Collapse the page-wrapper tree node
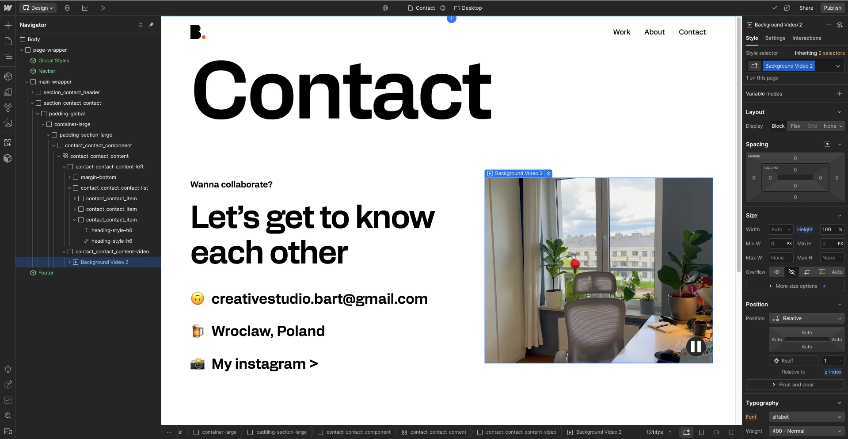This screenshot has height=439, width=848. click(x=22, y=50)
